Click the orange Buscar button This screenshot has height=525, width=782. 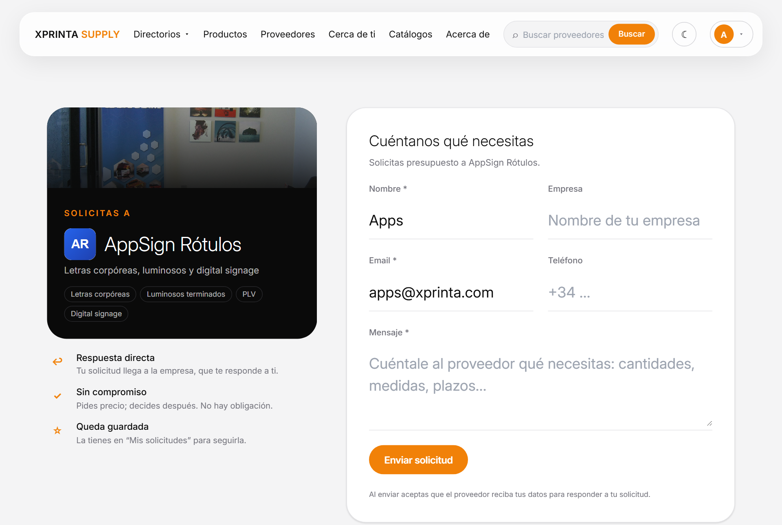(x=631, y=34)
